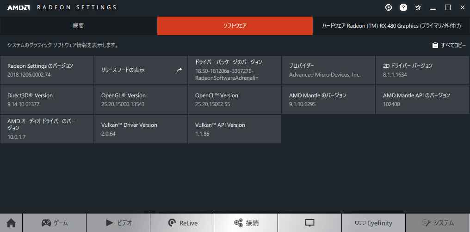470x232 pixels.
Task: Click value 9.1.10.0295
Action: click(302, 104)
